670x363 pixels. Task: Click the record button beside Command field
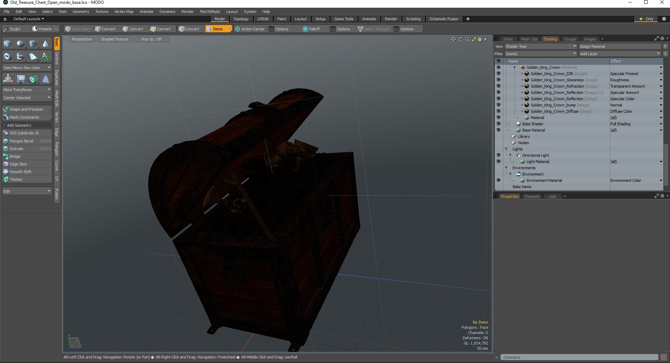[664, 357]
